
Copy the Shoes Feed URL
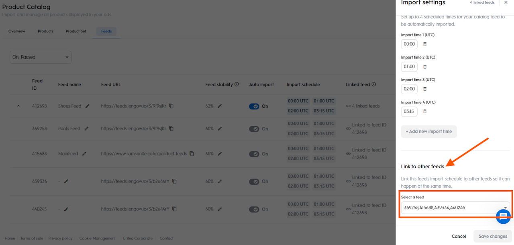click(x=171, y=106)
